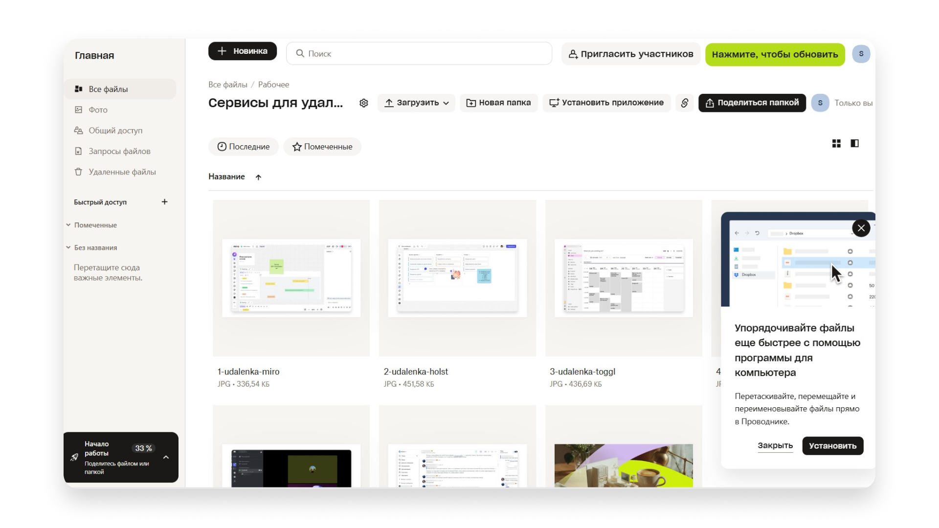Click file name 3-udalenka-toggl
This screenshot has height=528, width=939.
point(582,372)
